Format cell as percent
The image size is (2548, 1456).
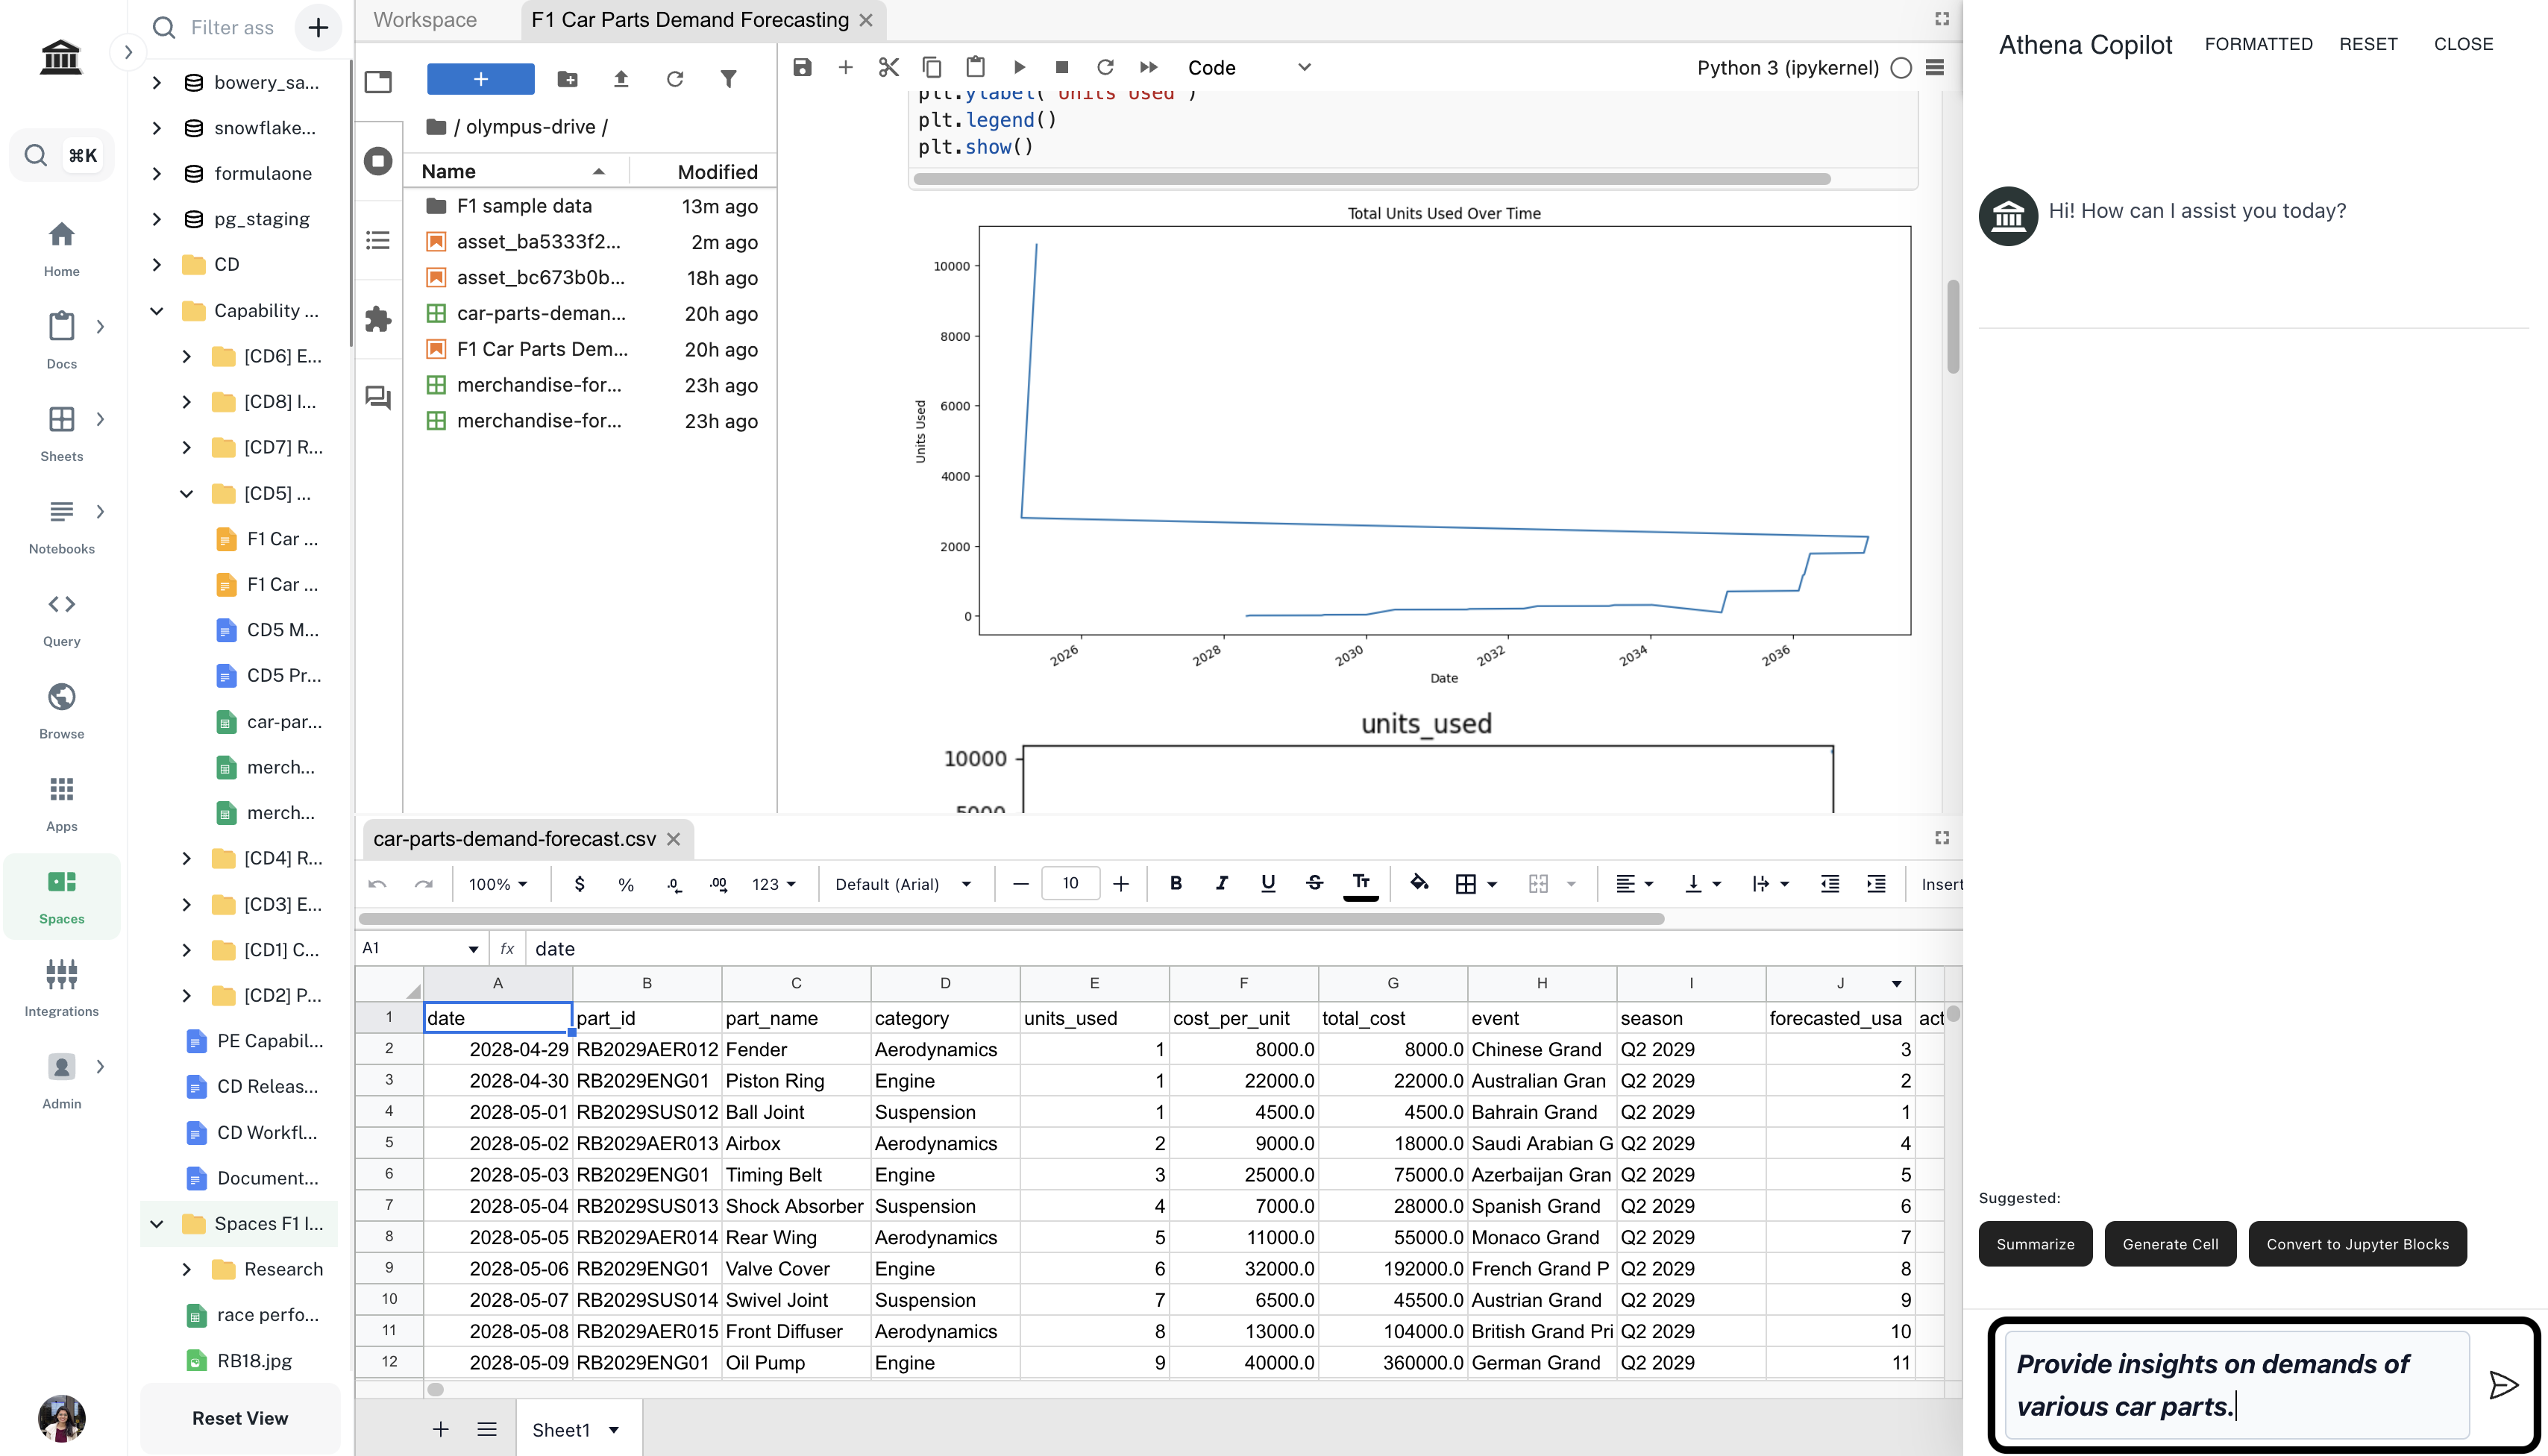(626, 884)
